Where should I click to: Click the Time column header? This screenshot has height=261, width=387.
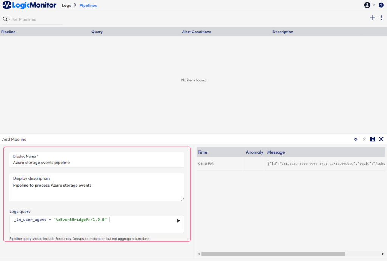coord(202,152)
